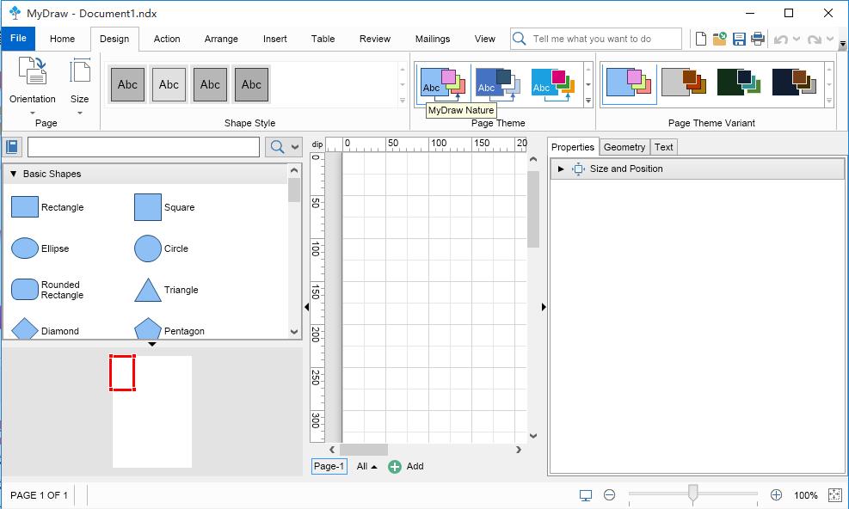
Task: Click the Undo arrow icon
Action: coord(780,39)
